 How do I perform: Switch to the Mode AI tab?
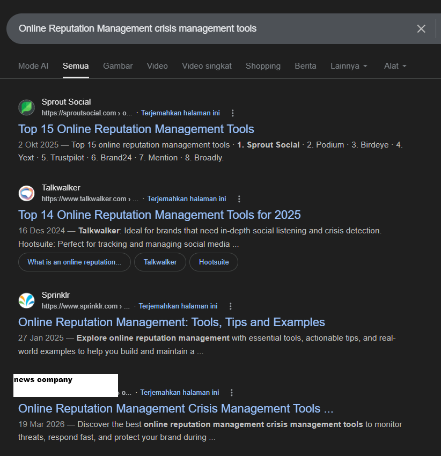(33, 66)
